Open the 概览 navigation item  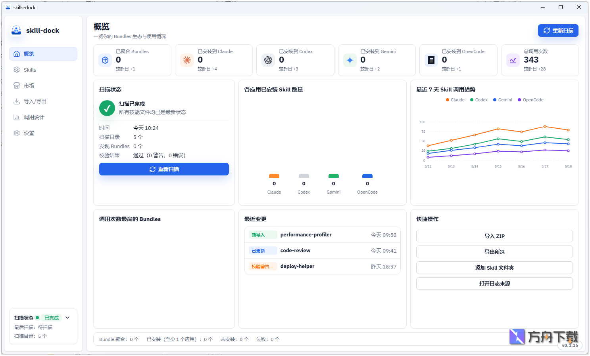pos(43,54)
